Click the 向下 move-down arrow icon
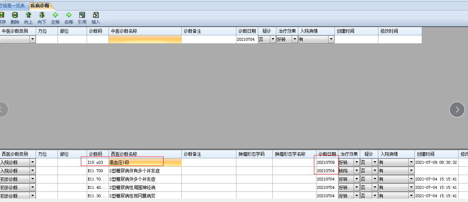This screenshot has height=202, width=468. [42, 15]
